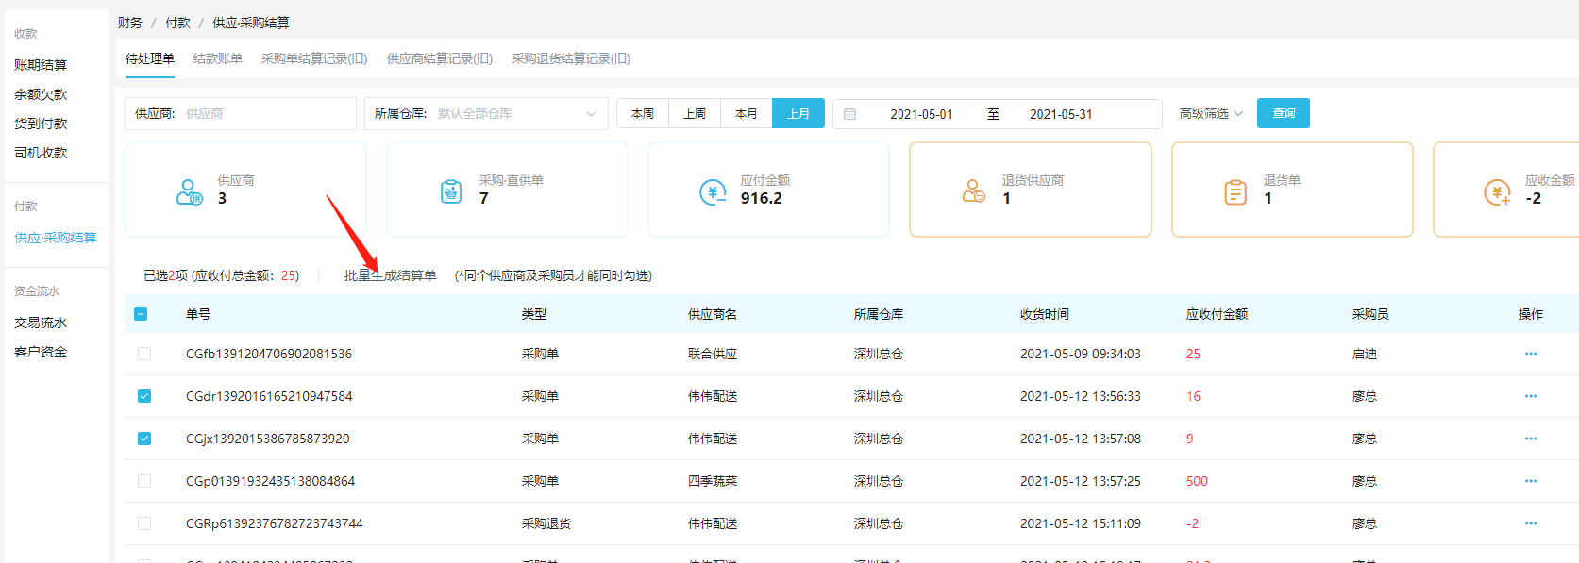Open the calendar icon in date range
This screenshot has height=563, width=1579.
(849, 114)
